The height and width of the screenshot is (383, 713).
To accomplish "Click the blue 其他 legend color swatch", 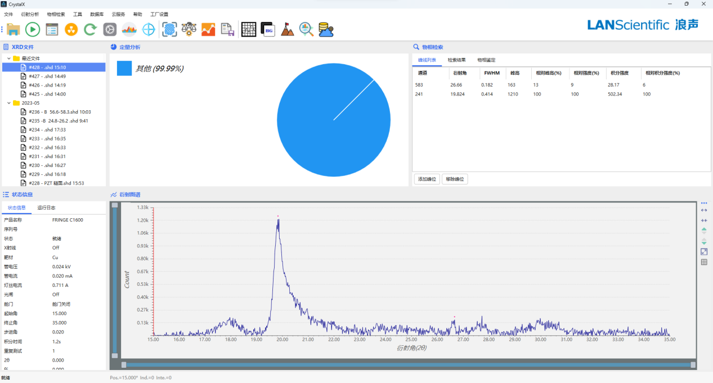I will point(124,69).
